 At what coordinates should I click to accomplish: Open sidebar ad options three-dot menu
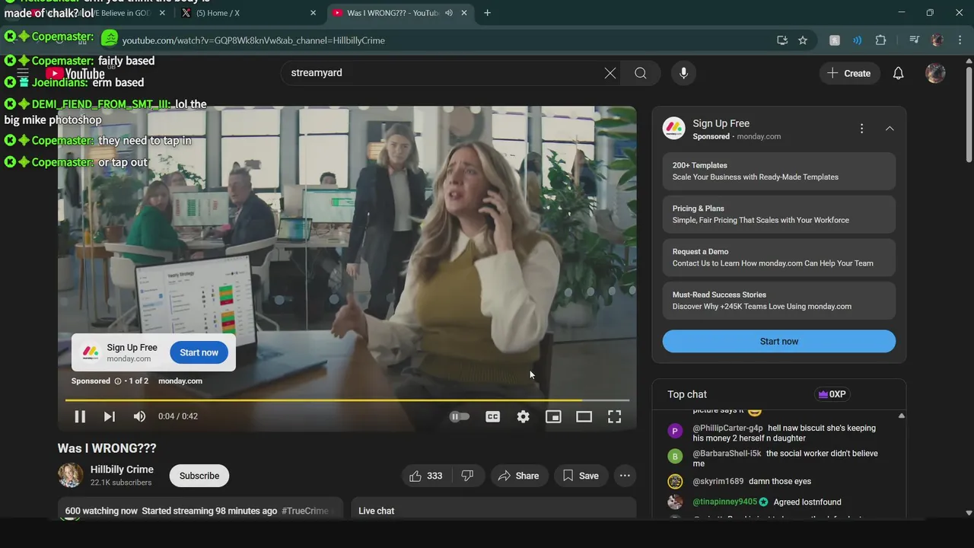(x=861, y=129)
